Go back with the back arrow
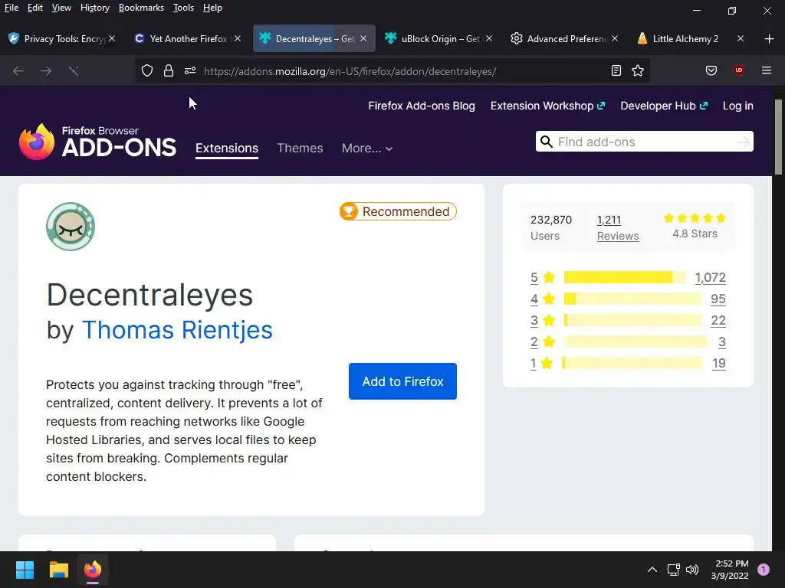785x588 pixels. [18, 71]
